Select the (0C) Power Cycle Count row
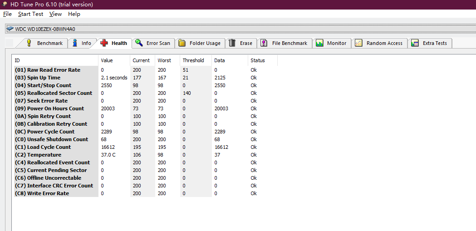 tap(146, 132)
